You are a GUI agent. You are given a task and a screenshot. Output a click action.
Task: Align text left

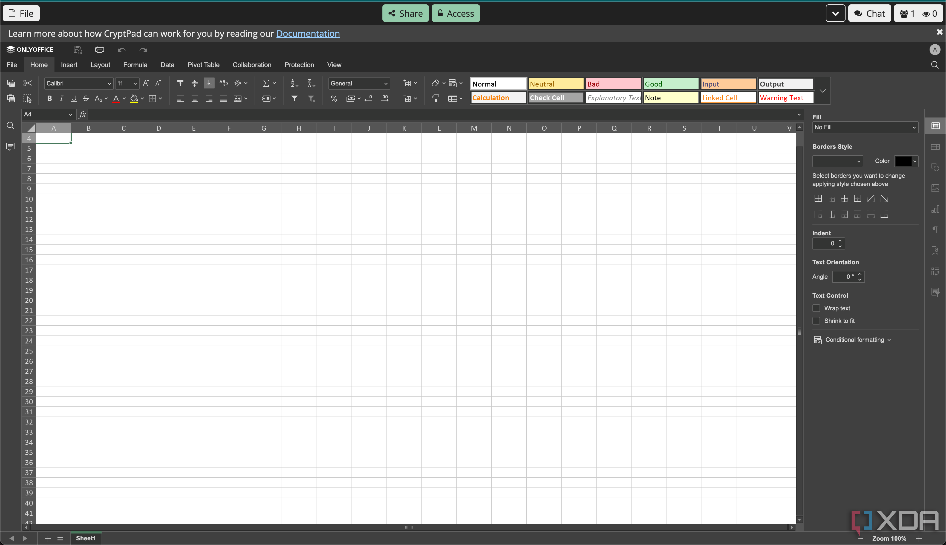point(180,98)
